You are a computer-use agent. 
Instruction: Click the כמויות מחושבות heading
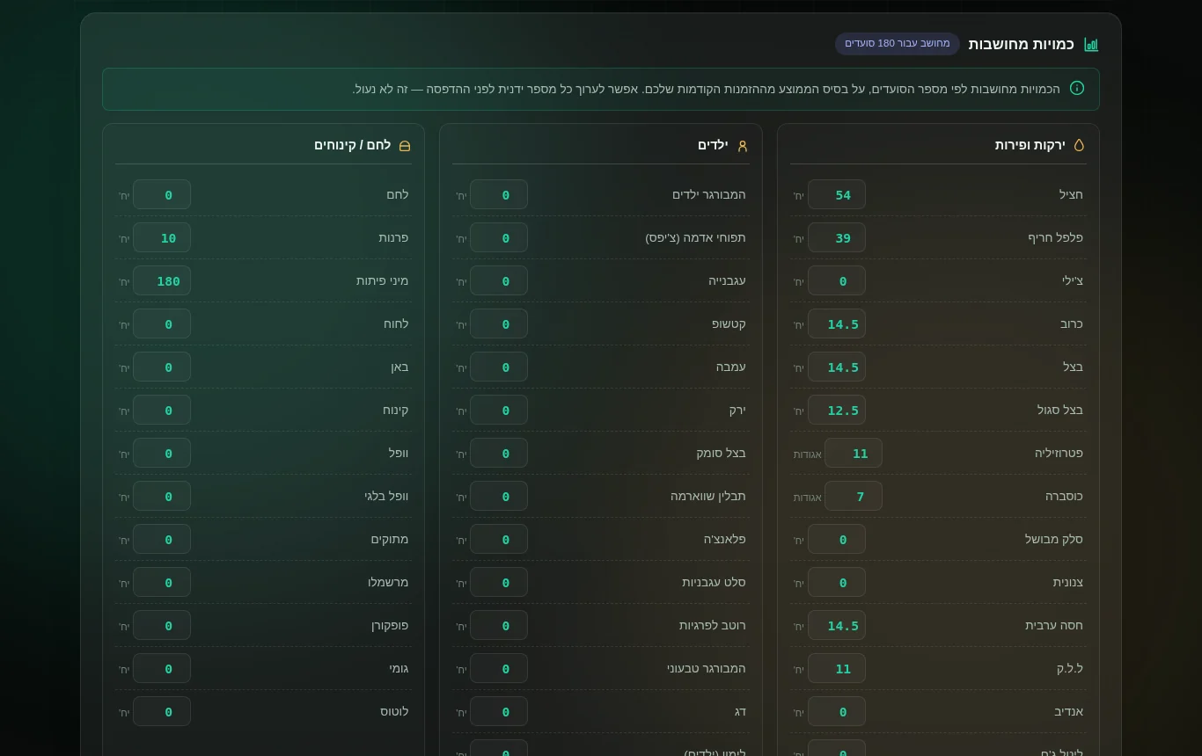(1021, 44)
